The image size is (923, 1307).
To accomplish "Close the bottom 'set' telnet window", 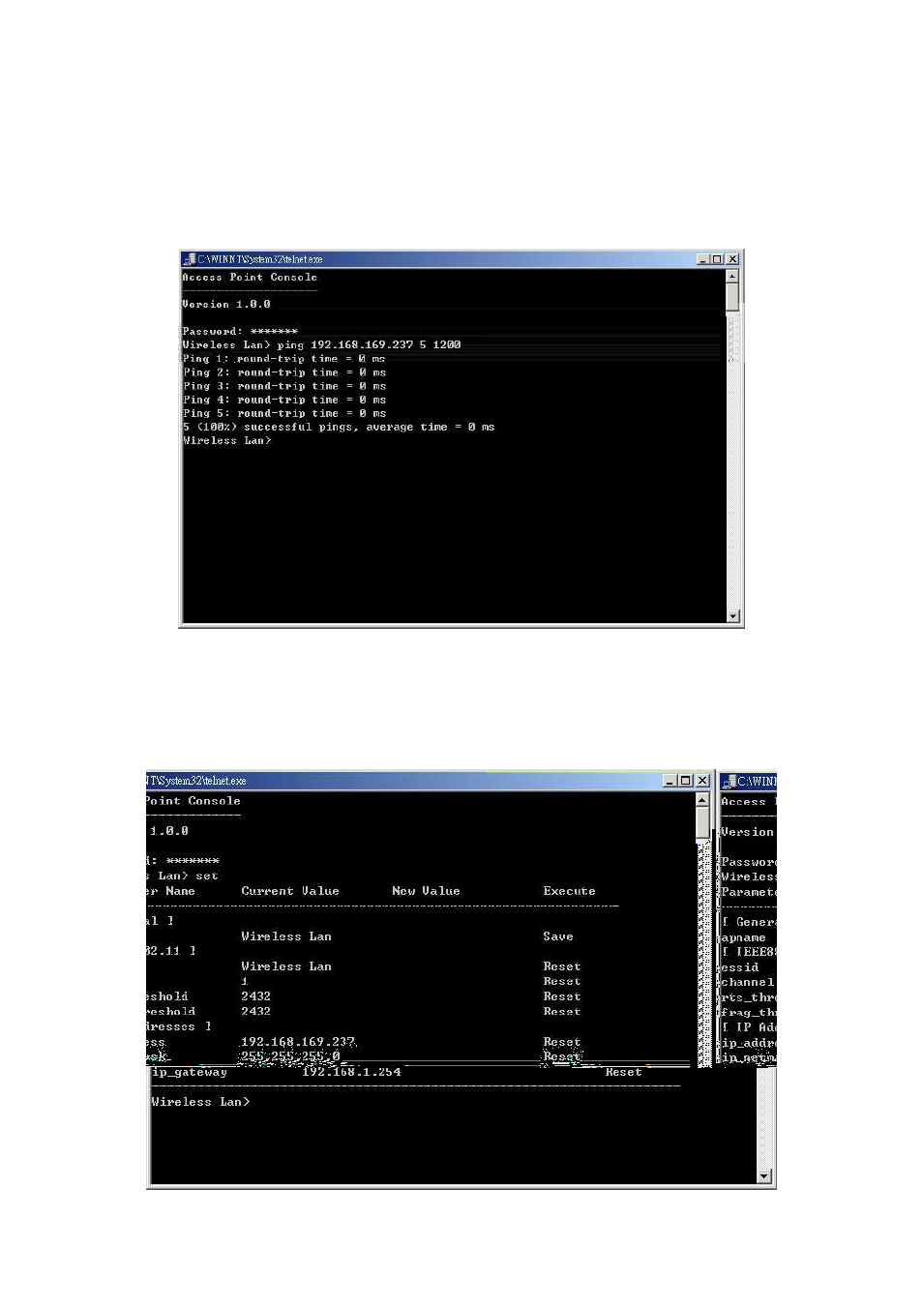I will tap(702, 781).
